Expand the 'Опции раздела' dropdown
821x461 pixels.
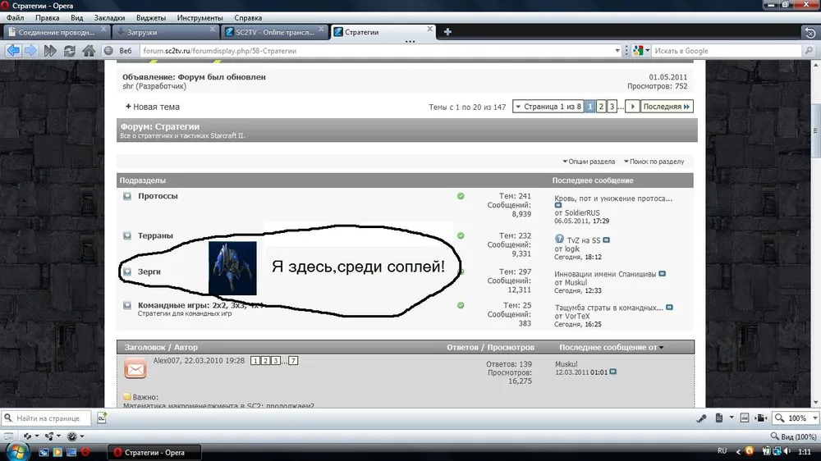click(588, 162)
